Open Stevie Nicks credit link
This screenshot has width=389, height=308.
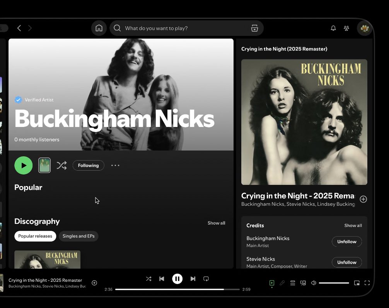(261, 259)
